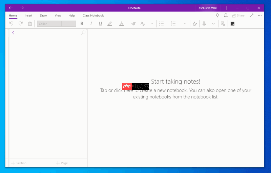Click the notifications bell icon
271x173 pixels.
point(226,16)
